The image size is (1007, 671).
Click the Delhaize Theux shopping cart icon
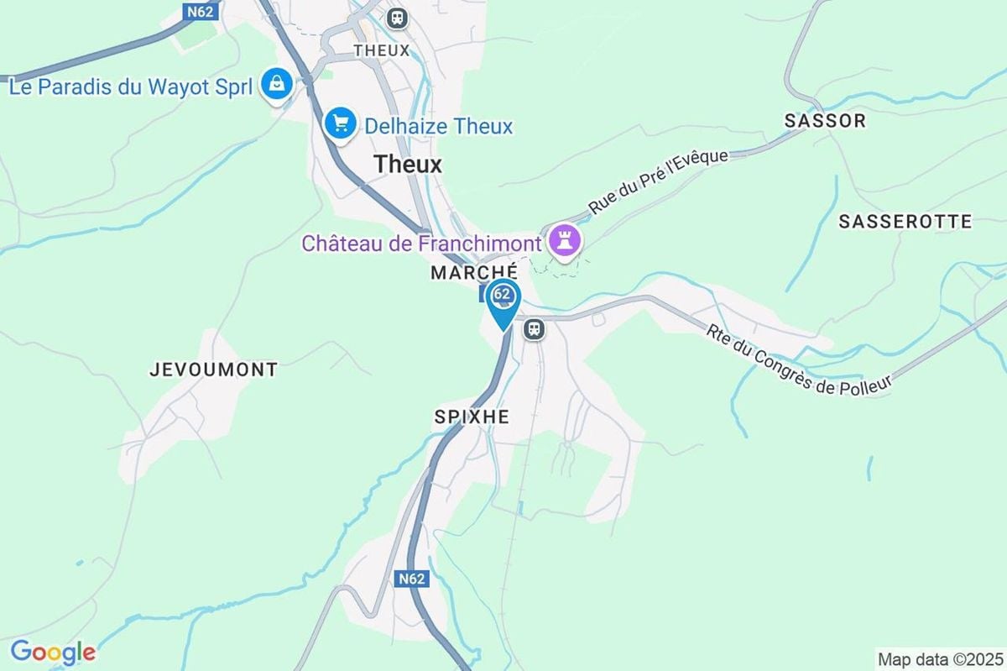[340, 126]
